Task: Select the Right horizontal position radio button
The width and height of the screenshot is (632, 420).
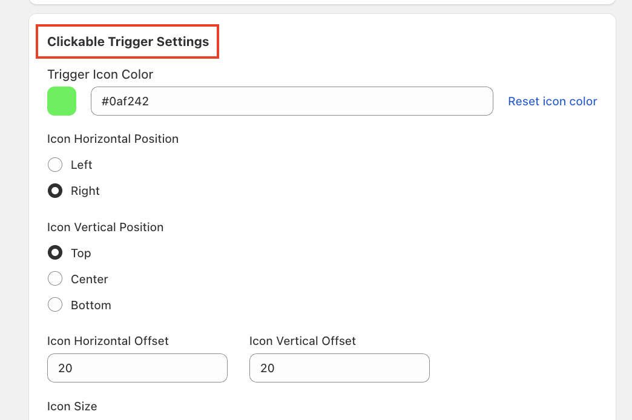Action: [55, 191]
